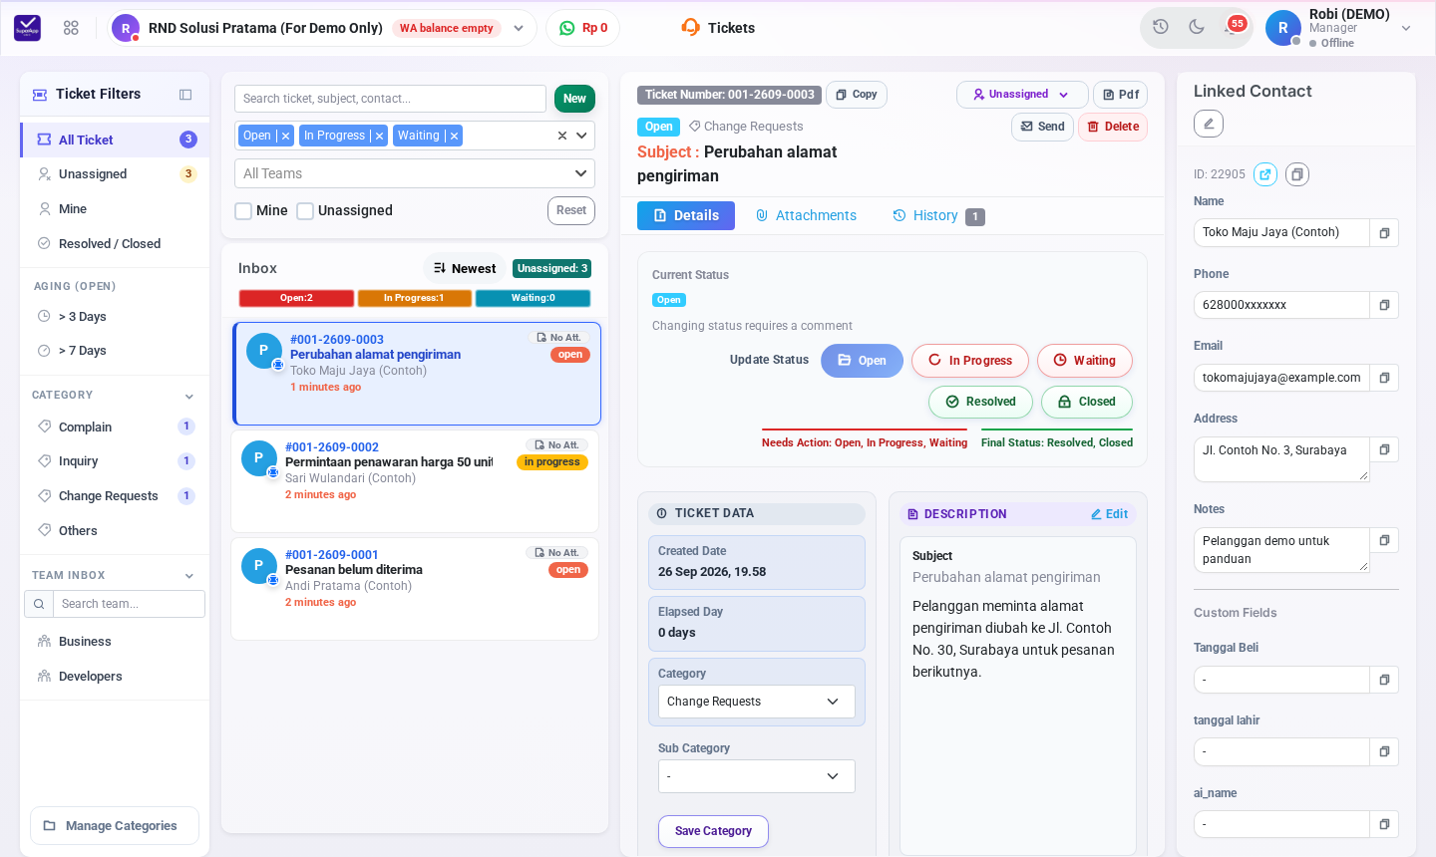Clear all status filters X icon
Screen dimensions: 1436x857
(x=562, y=136)
